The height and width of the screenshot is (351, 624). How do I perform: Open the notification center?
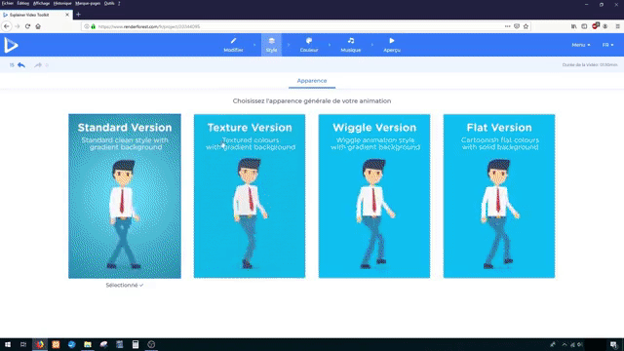613,344
